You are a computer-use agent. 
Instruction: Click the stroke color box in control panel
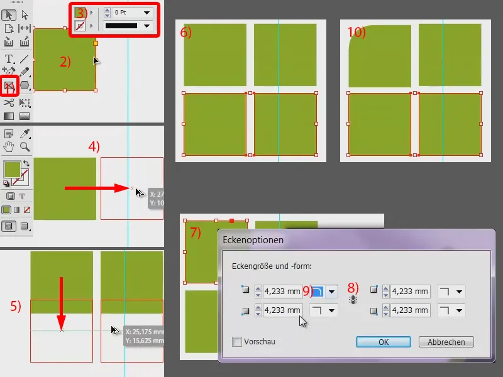coord(80,26)
